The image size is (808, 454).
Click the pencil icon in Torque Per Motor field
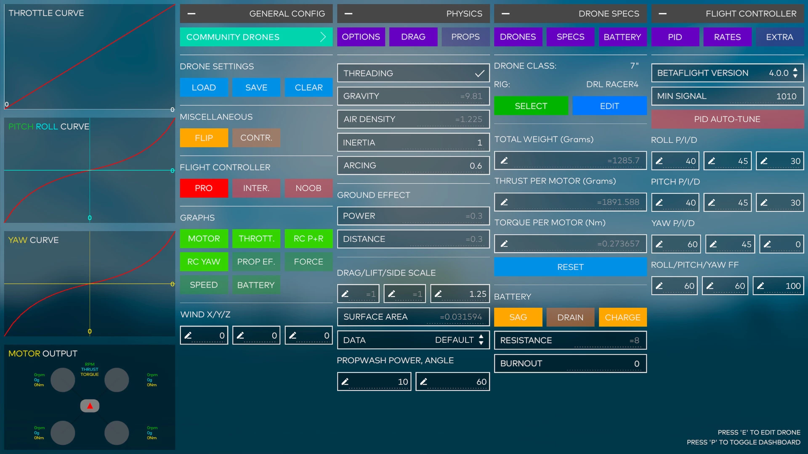[504, 244]
